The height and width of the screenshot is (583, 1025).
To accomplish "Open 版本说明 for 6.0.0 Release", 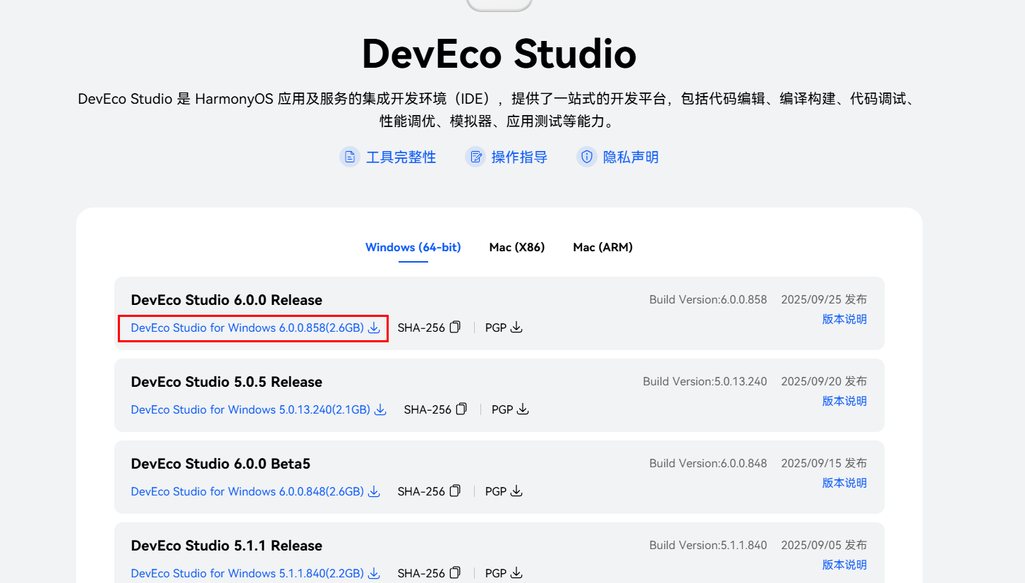I will [x=844, y=319].
